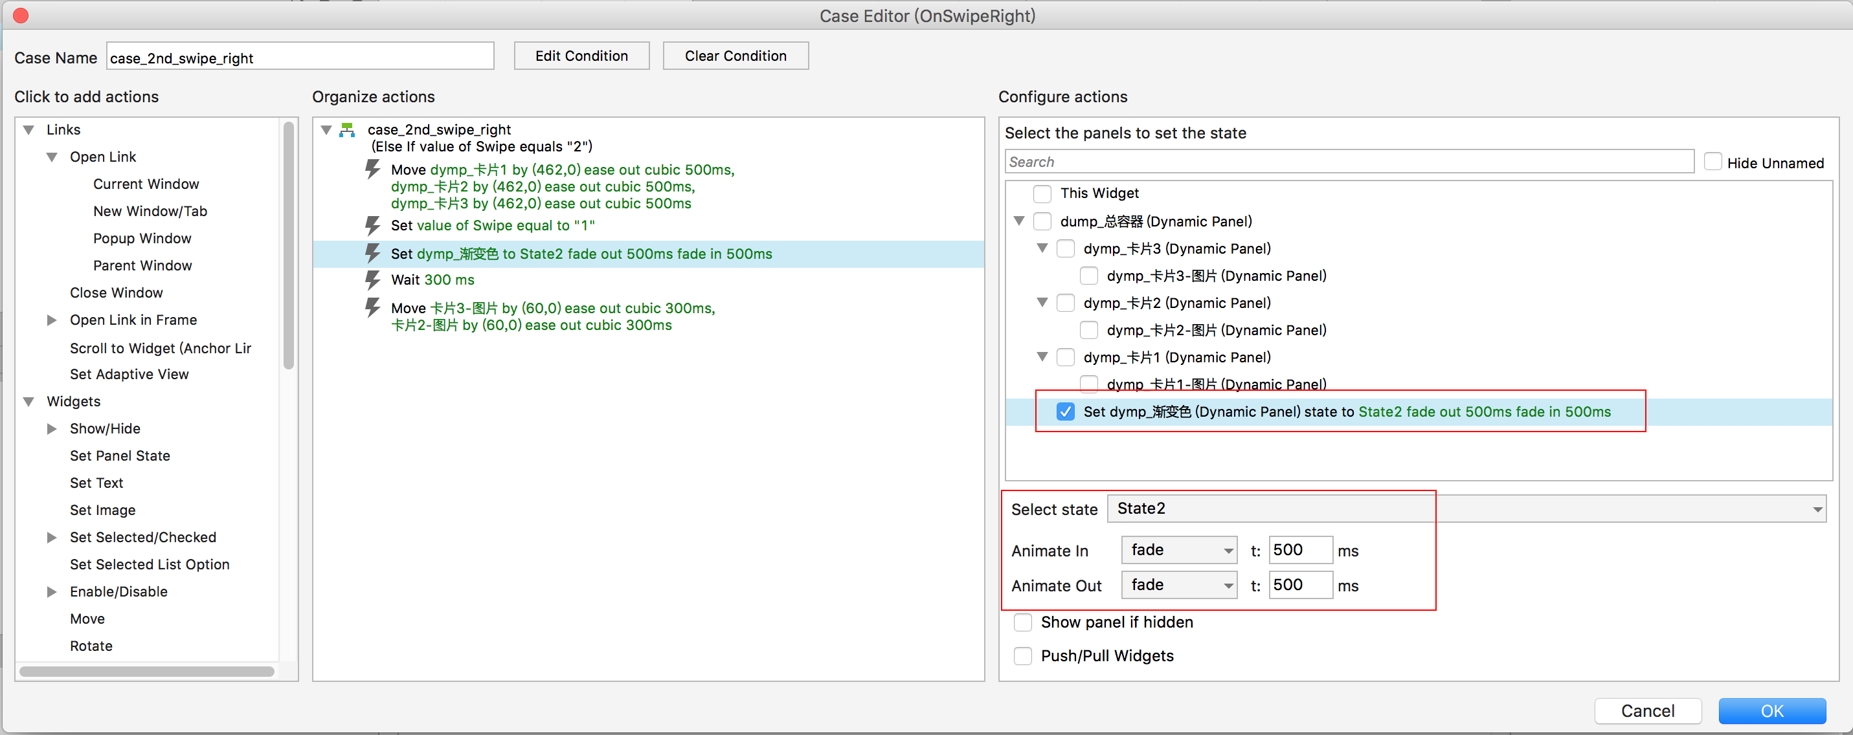The height and width of the screenshot is (735, 1853).
Task: Uncheck the dymp_渐变色 Dynamic Panel checkbox
Action: pos(1065,411)
